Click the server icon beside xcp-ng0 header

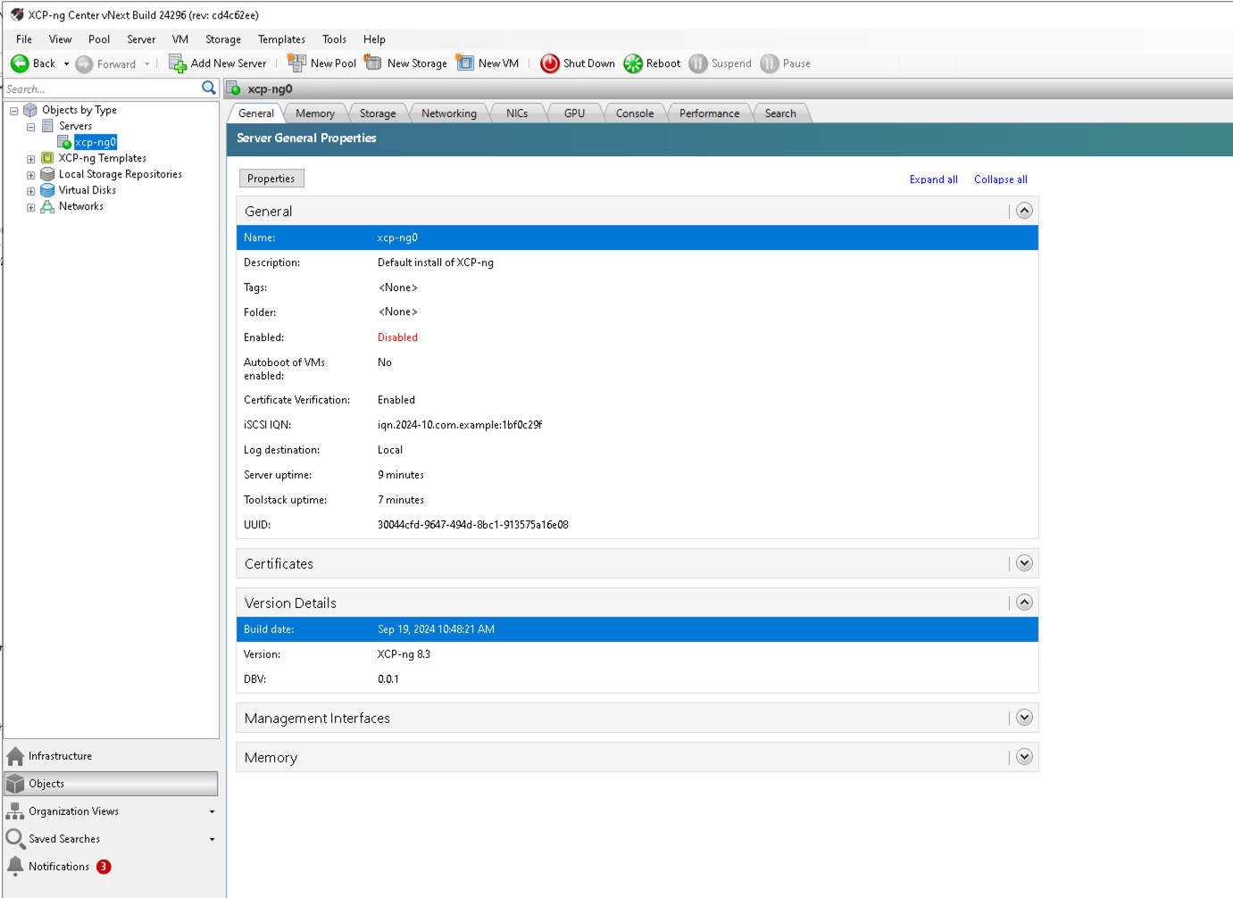tap(234, 88)
